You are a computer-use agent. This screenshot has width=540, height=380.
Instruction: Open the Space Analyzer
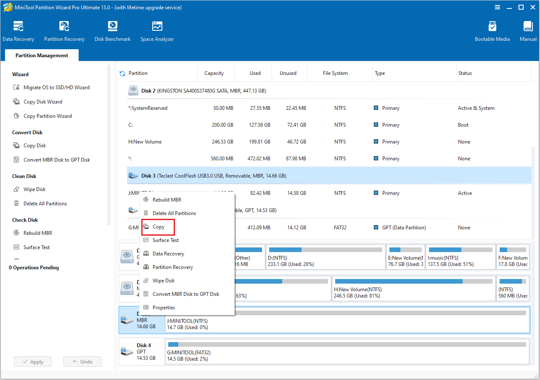tap(157, 30)
